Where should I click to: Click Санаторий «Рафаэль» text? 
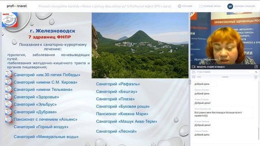click(118, 84)
